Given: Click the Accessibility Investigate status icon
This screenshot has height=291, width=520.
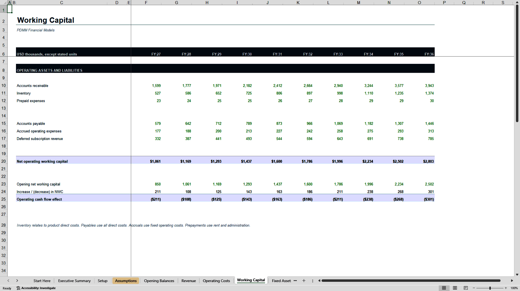Looking at the screenshot, I should (18, 288).
